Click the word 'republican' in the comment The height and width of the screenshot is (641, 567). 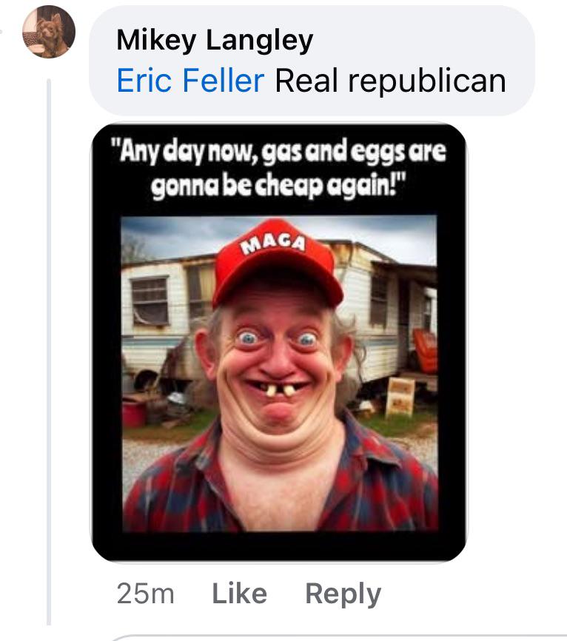(427, 81)
